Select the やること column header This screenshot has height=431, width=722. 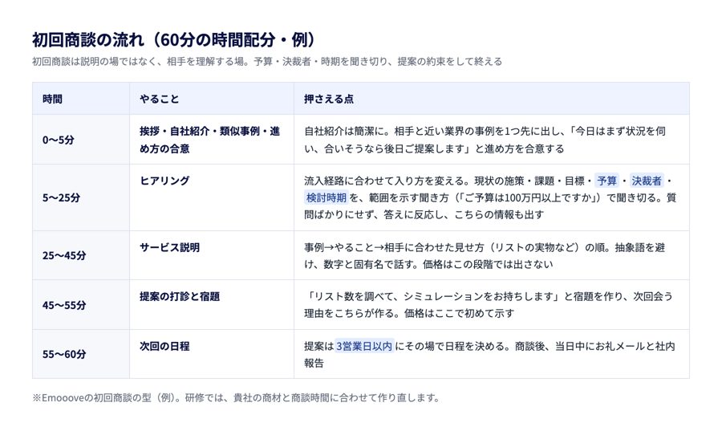[212, 99]
